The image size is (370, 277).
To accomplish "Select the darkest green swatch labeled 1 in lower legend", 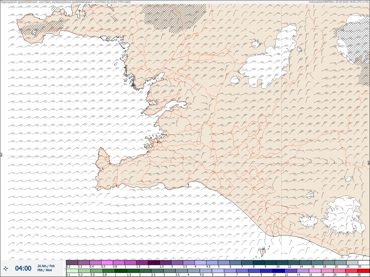I will pyautogui.click(x=120, y=271).
